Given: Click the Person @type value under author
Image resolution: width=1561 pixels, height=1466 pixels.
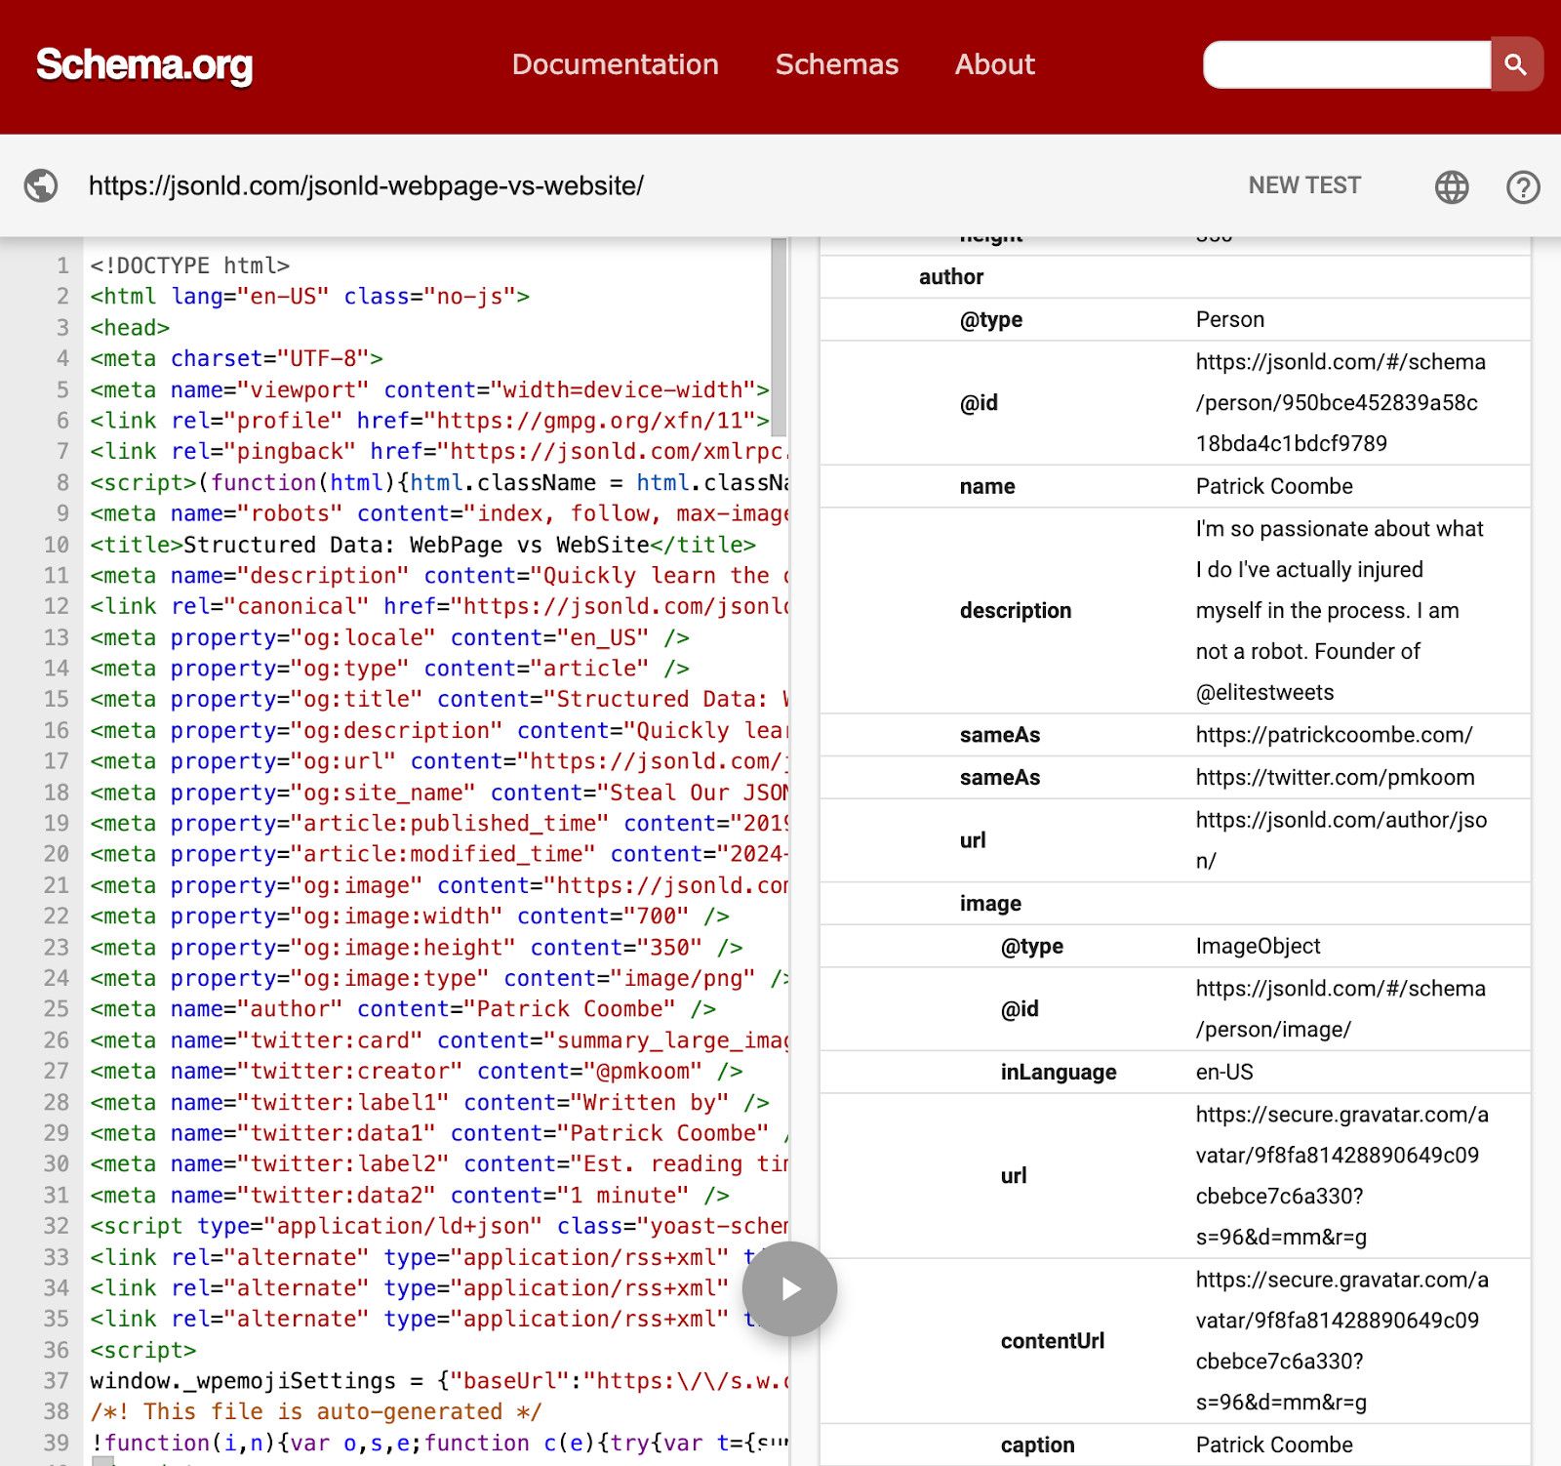Looking at the screenshot, I should [1230, 319].
